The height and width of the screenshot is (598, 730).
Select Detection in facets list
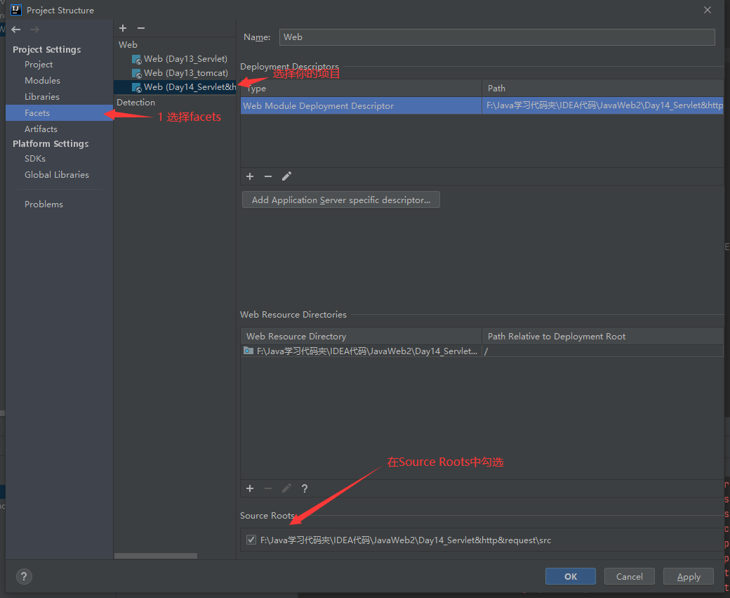tap(136, 102)
